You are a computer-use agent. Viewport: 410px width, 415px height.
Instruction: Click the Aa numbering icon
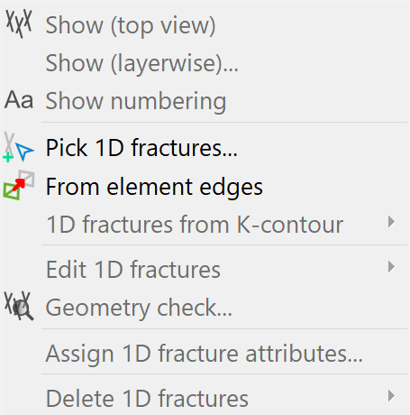coord(19,100)
